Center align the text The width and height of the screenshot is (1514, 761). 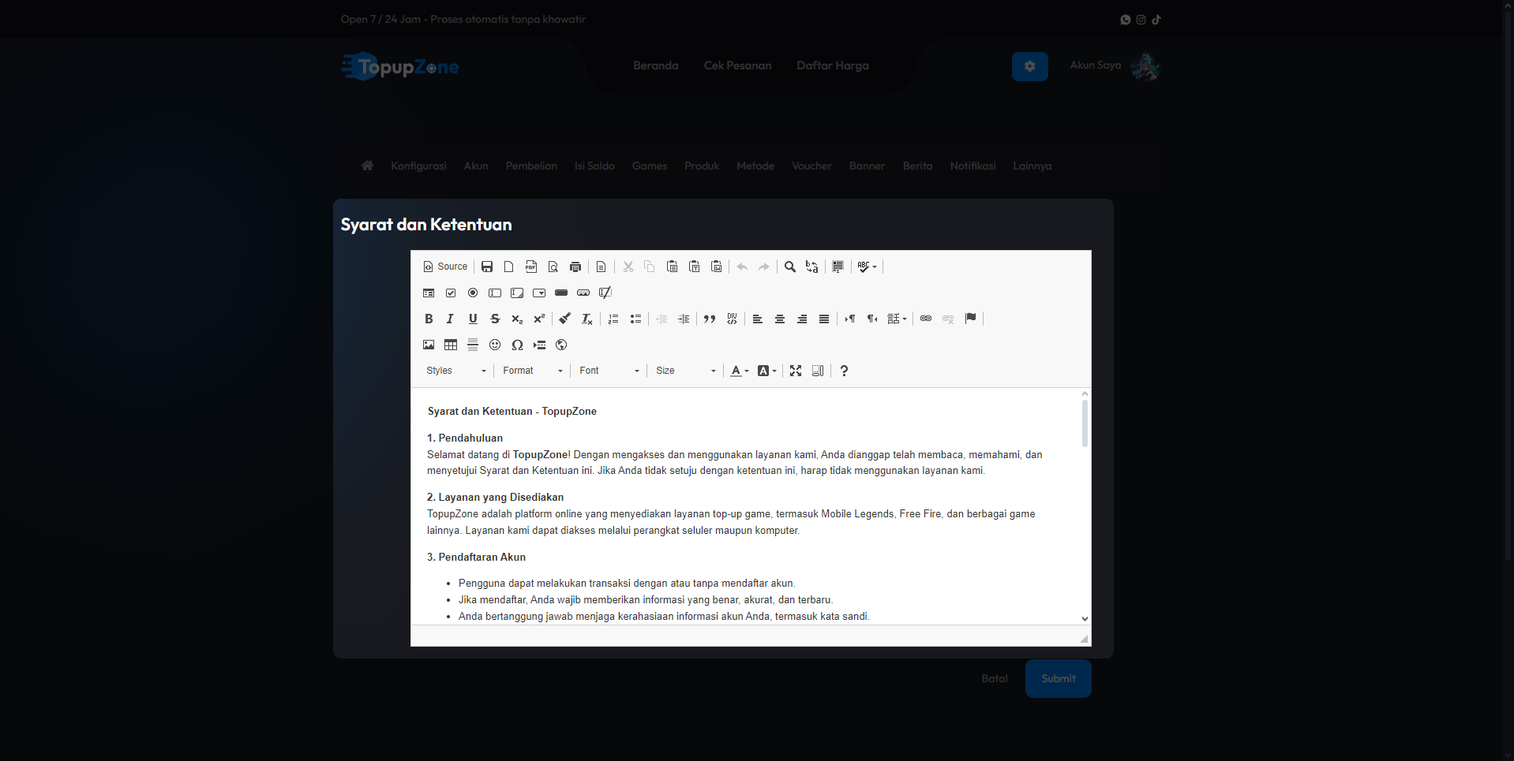tap(780, 319)
